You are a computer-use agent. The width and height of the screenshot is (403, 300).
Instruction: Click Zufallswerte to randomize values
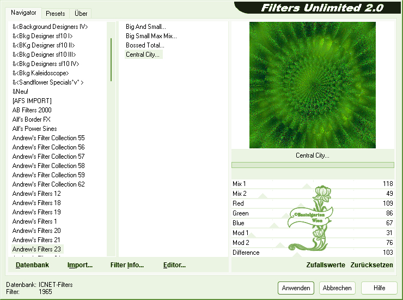[326, 265]
